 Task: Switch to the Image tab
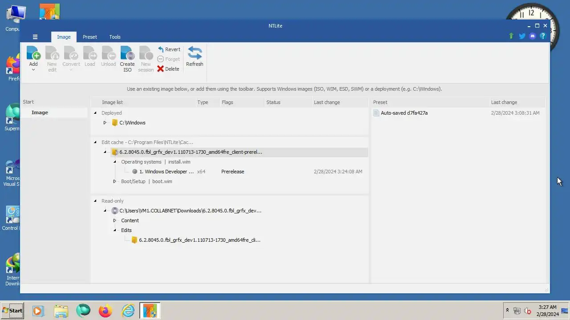pyautogui.click(x=64, y=37)
